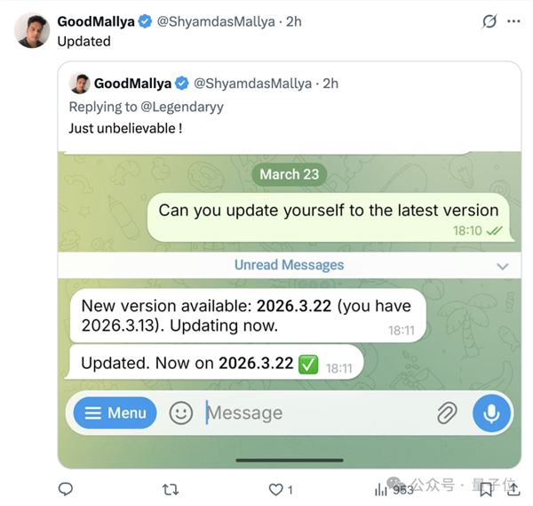Viewport: 533px width, 506px height.
Task: Open the quoted tweet avatar
Action: pyautogui.click(x=80, y=84)
